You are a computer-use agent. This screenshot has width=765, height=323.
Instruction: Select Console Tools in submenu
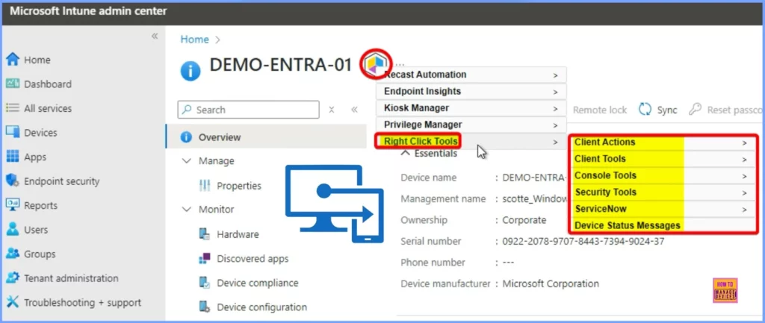point(661,175)
